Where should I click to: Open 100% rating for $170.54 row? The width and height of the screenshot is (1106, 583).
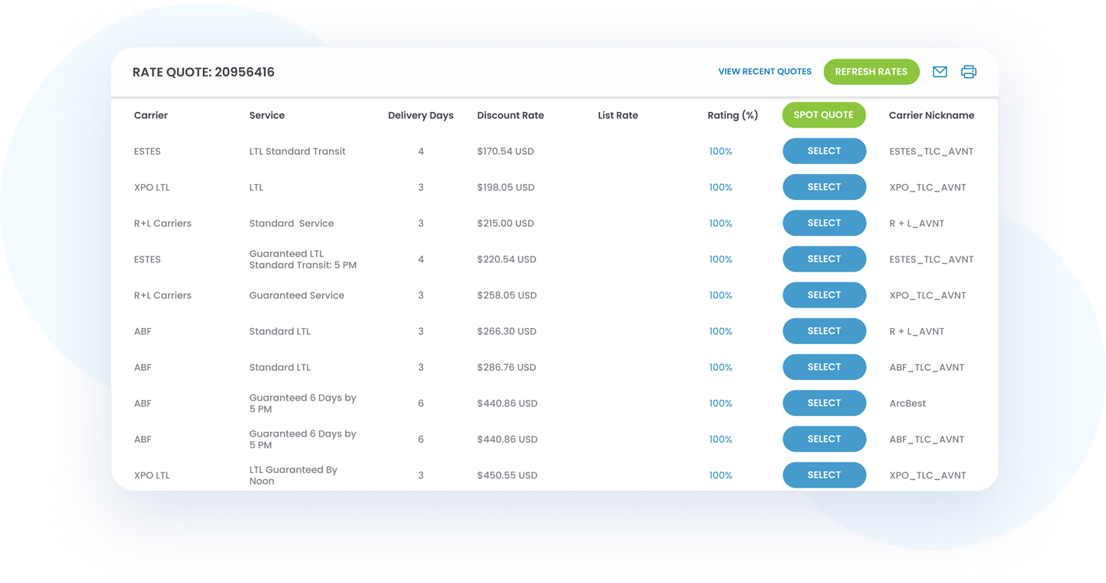[x=721, y=151]
